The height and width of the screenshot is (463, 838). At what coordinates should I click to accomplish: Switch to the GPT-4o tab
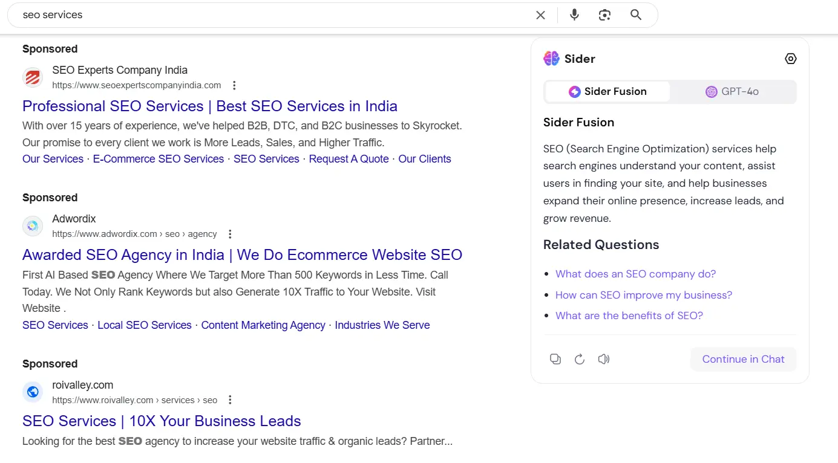[732, 92]
